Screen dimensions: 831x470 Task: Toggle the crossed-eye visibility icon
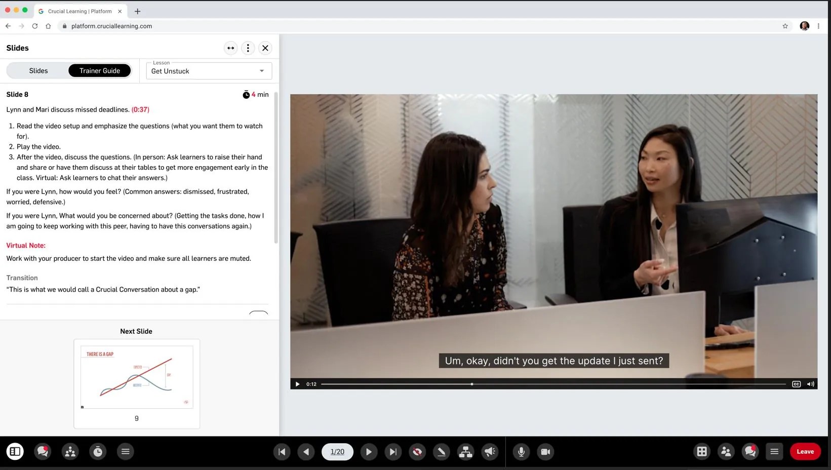[x=417, y=451]
